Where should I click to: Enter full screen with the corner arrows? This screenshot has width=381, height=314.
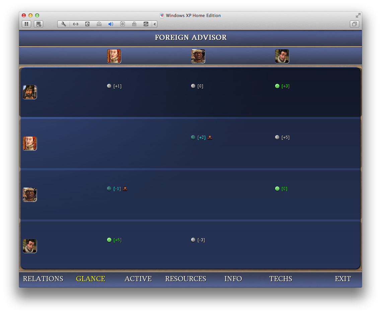coord(358,15)
